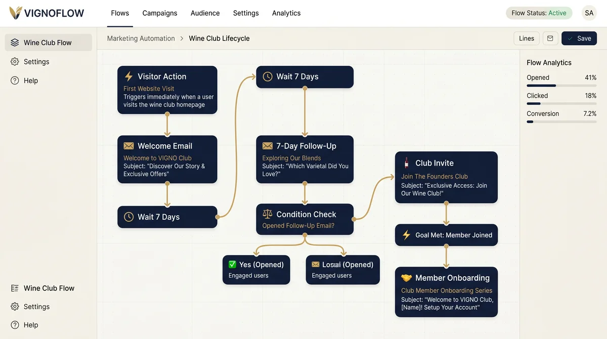Select Wine Club Flow in top sidebar
This screenshot has height=339, width=607.
click(49, 43)
